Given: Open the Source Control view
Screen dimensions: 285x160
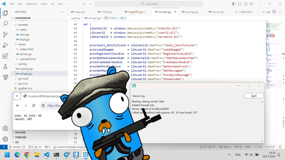Looking at the screenshot, I should point(5,34).
